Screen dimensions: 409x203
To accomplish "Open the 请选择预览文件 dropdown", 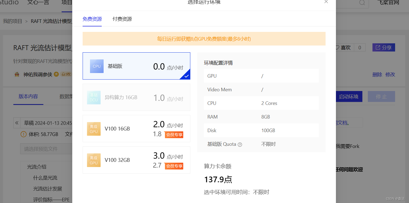I will point(46,149).
